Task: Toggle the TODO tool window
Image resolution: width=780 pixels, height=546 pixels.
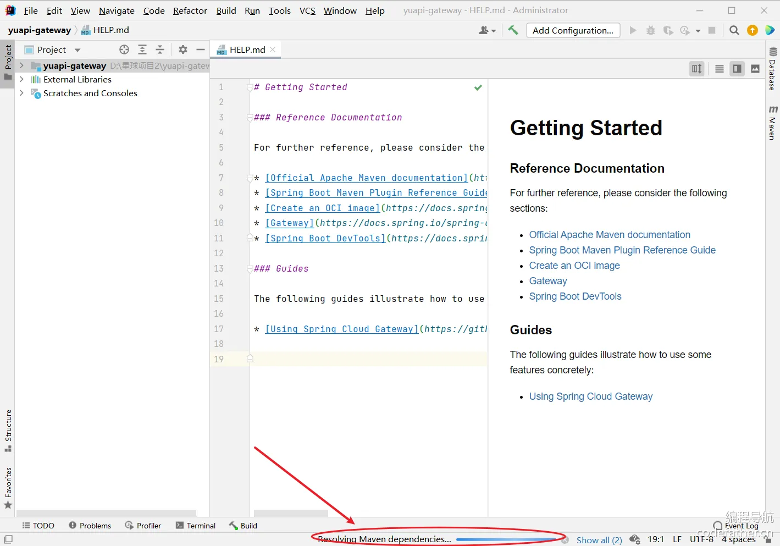Action: click(38, 526)
